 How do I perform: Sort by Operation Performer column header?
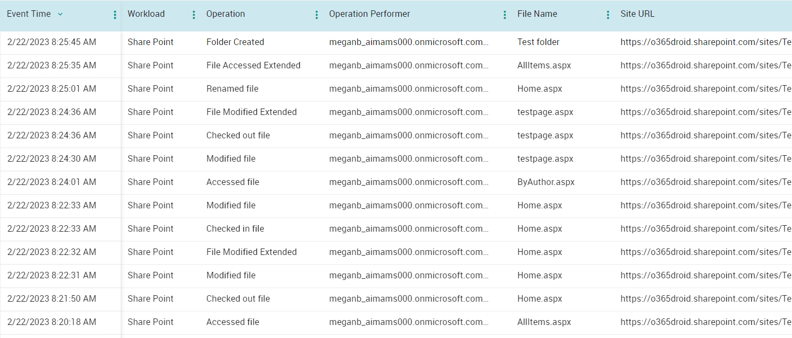click(369, 14)
